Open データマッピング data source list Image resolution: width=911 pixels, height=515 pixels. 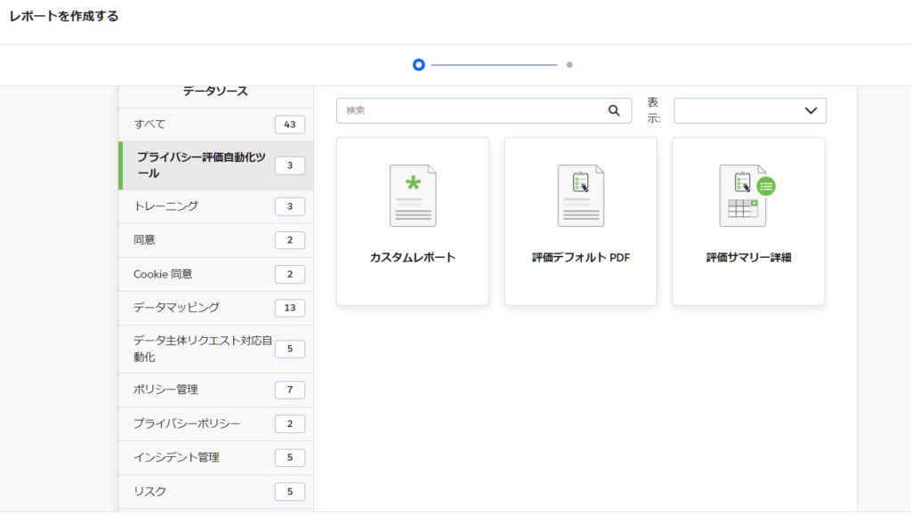click(x=215, y=308)
